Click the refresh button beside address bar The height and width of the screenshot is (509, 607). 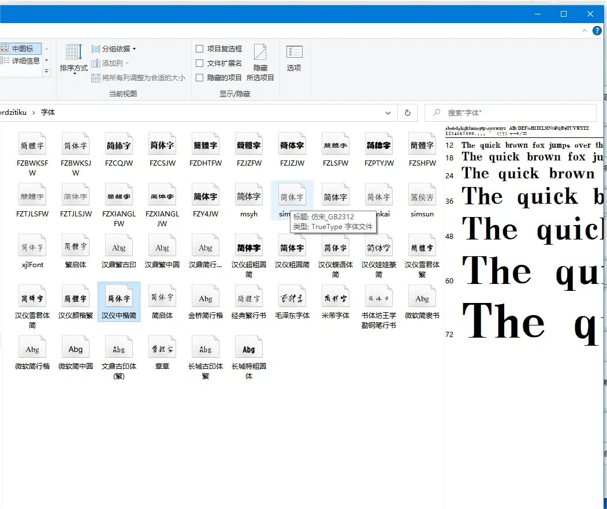click(x=408, y=113)
